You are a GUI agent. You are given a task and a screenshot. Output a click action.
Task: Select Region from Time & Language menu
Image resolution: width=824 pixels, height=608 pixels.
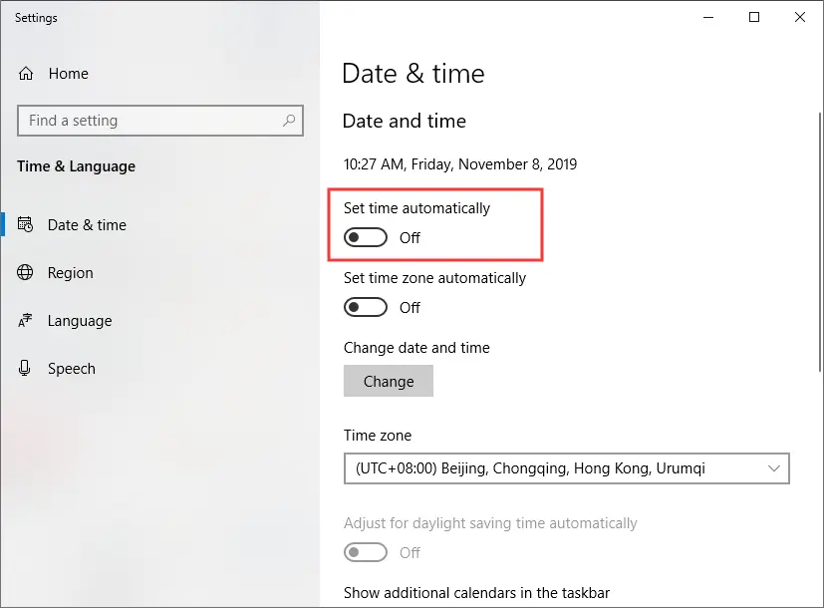(x=71, y=272)
